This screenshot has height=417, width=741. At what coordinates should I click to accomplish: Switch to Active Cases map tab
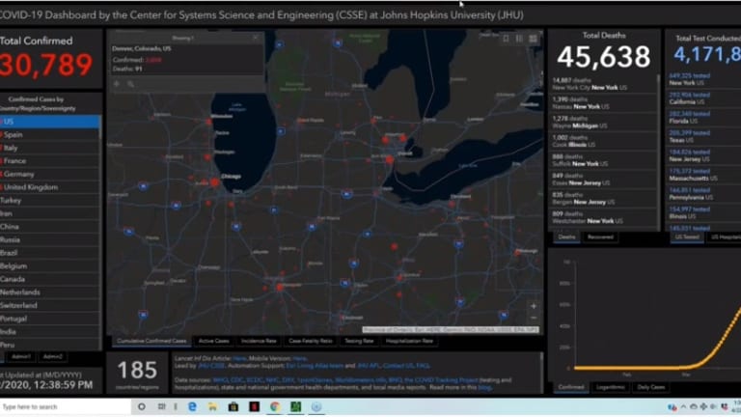pyautogui.click(x=213, y=341)
